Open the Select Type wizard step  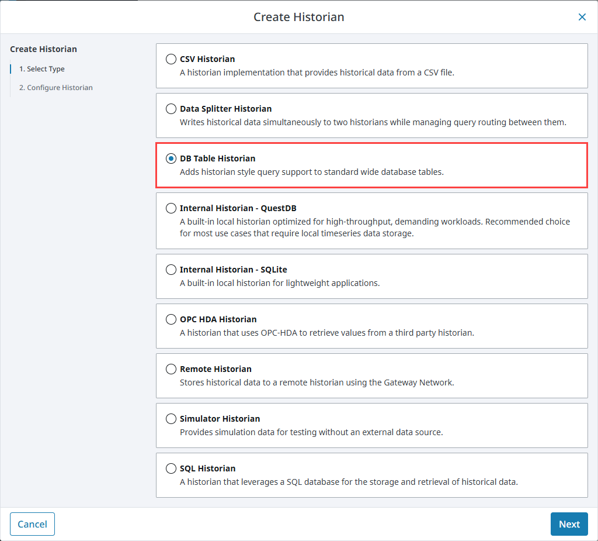point(44,68)
